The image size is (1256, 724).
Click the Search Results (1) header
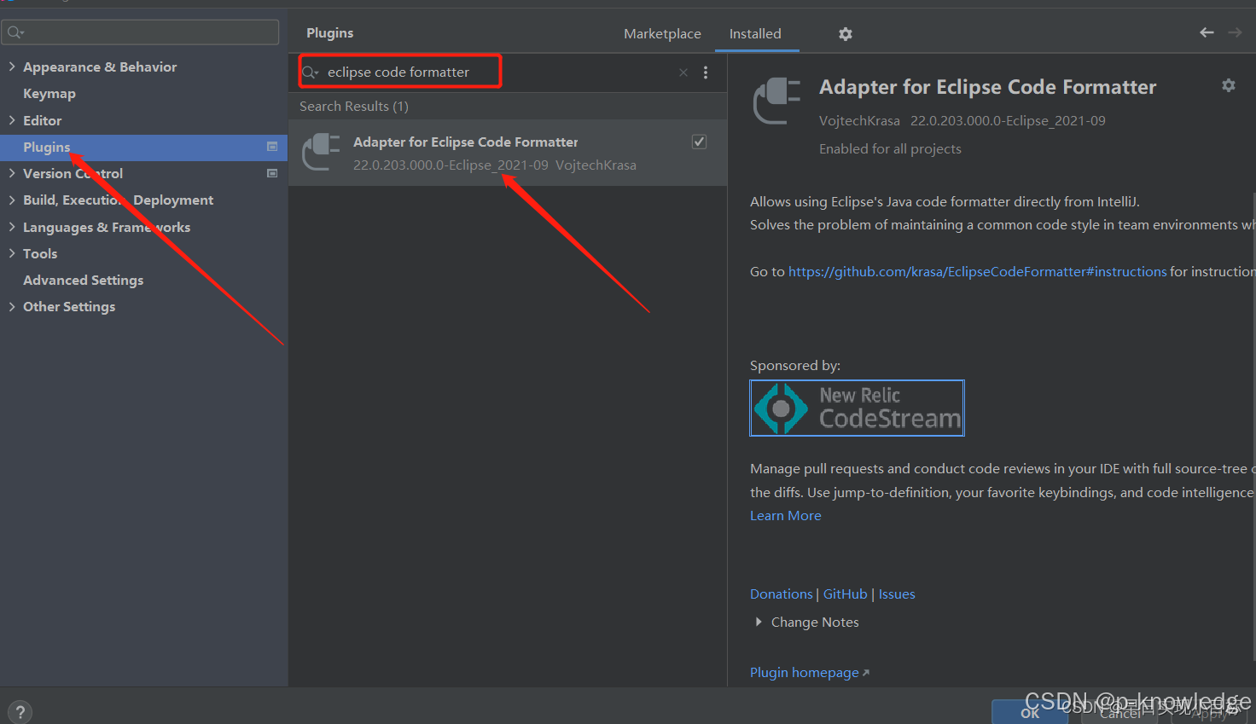click(354, 106)
